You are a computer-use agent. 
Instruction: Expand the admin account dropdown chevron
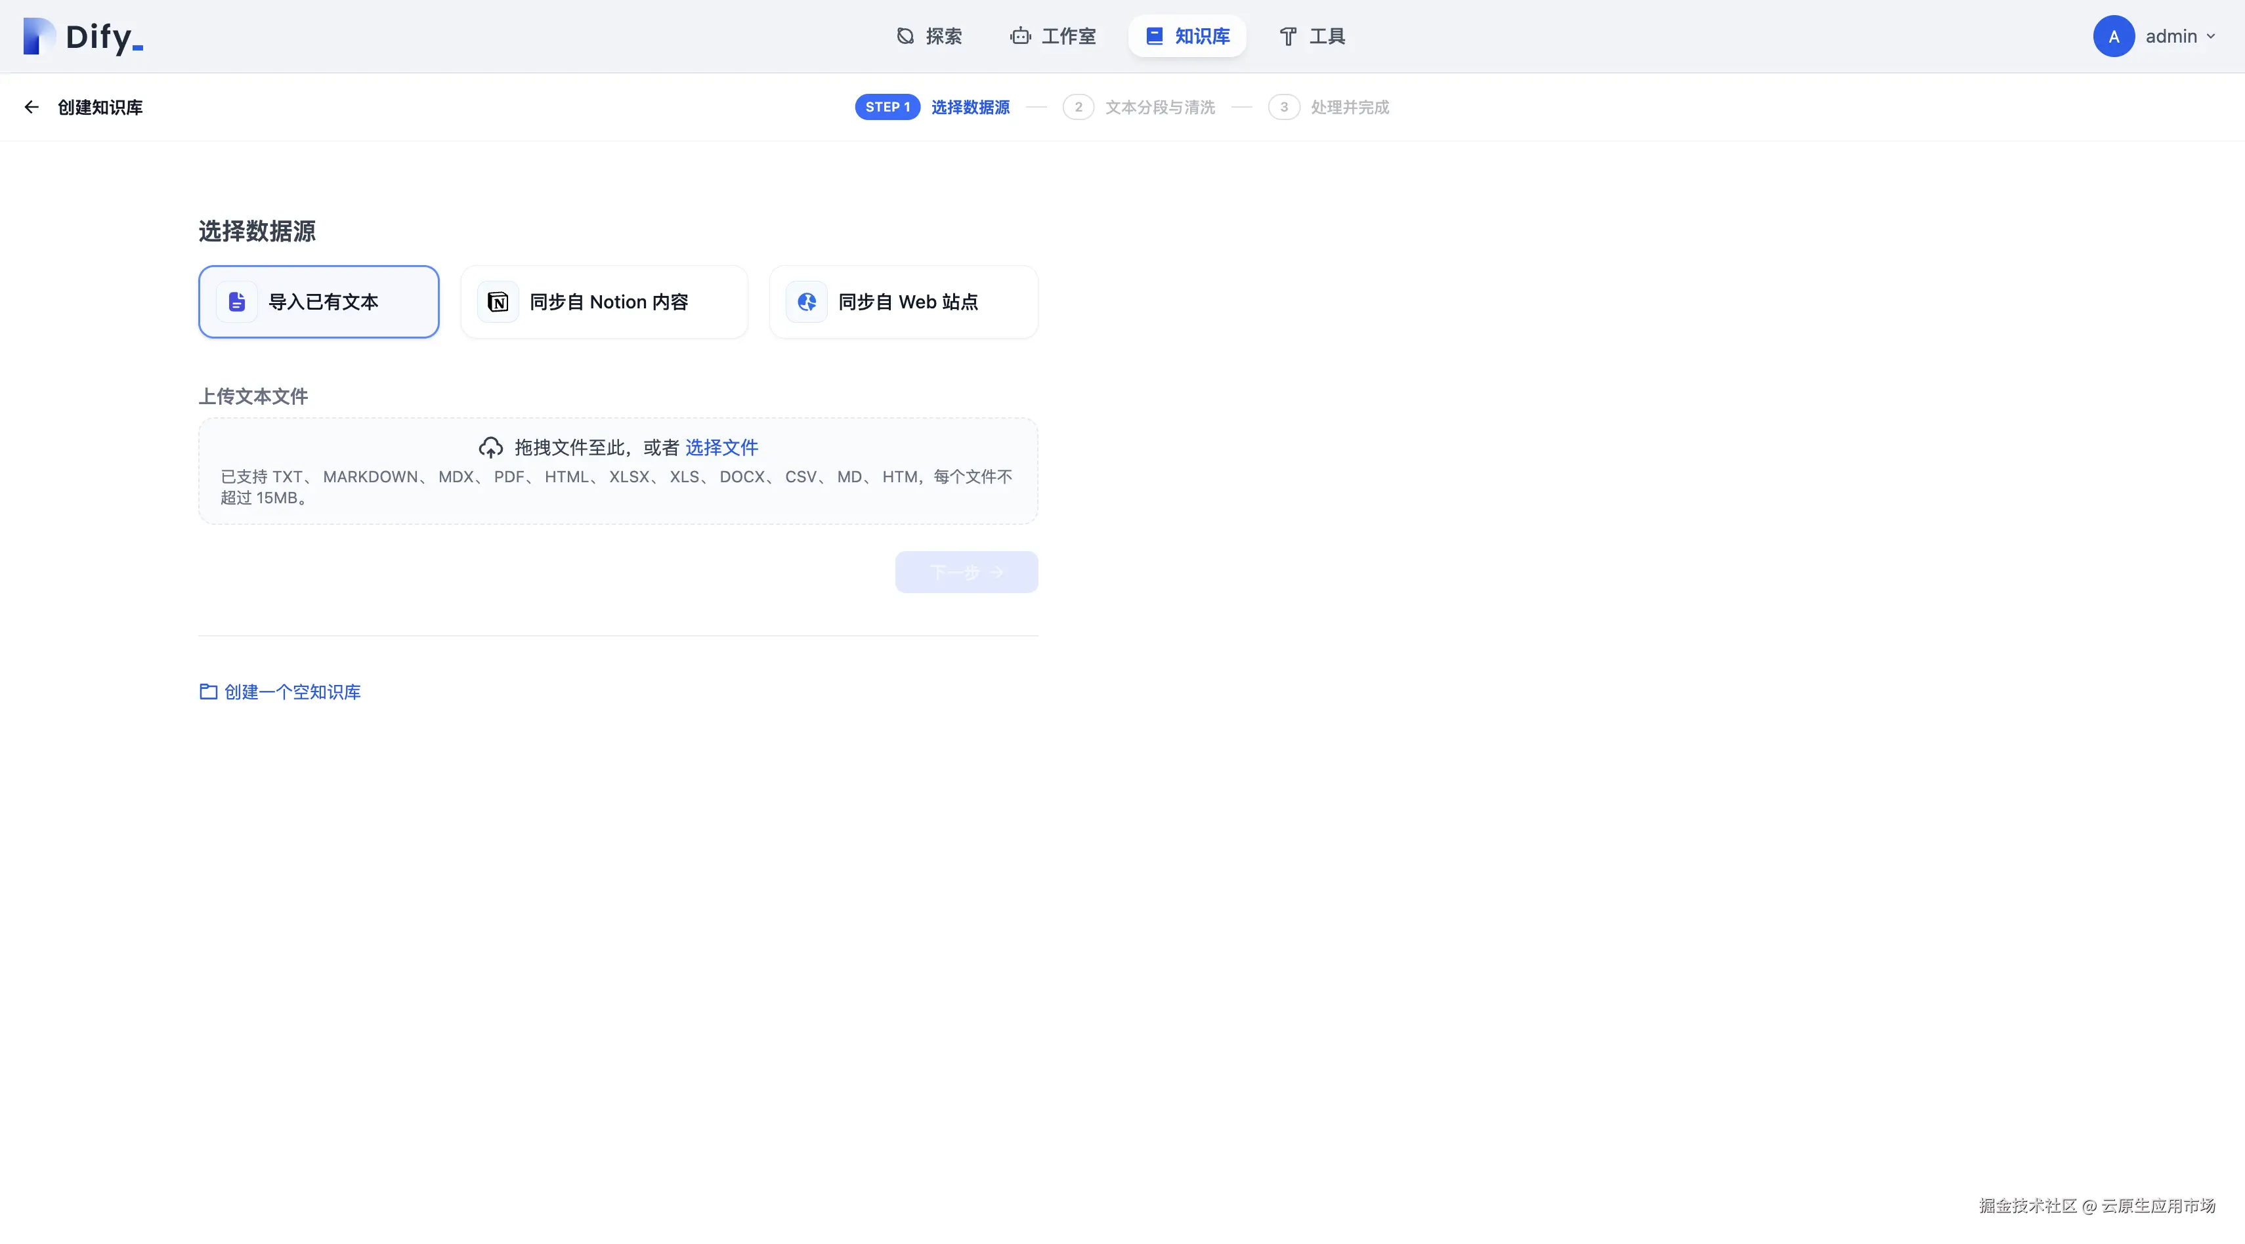2210,37
